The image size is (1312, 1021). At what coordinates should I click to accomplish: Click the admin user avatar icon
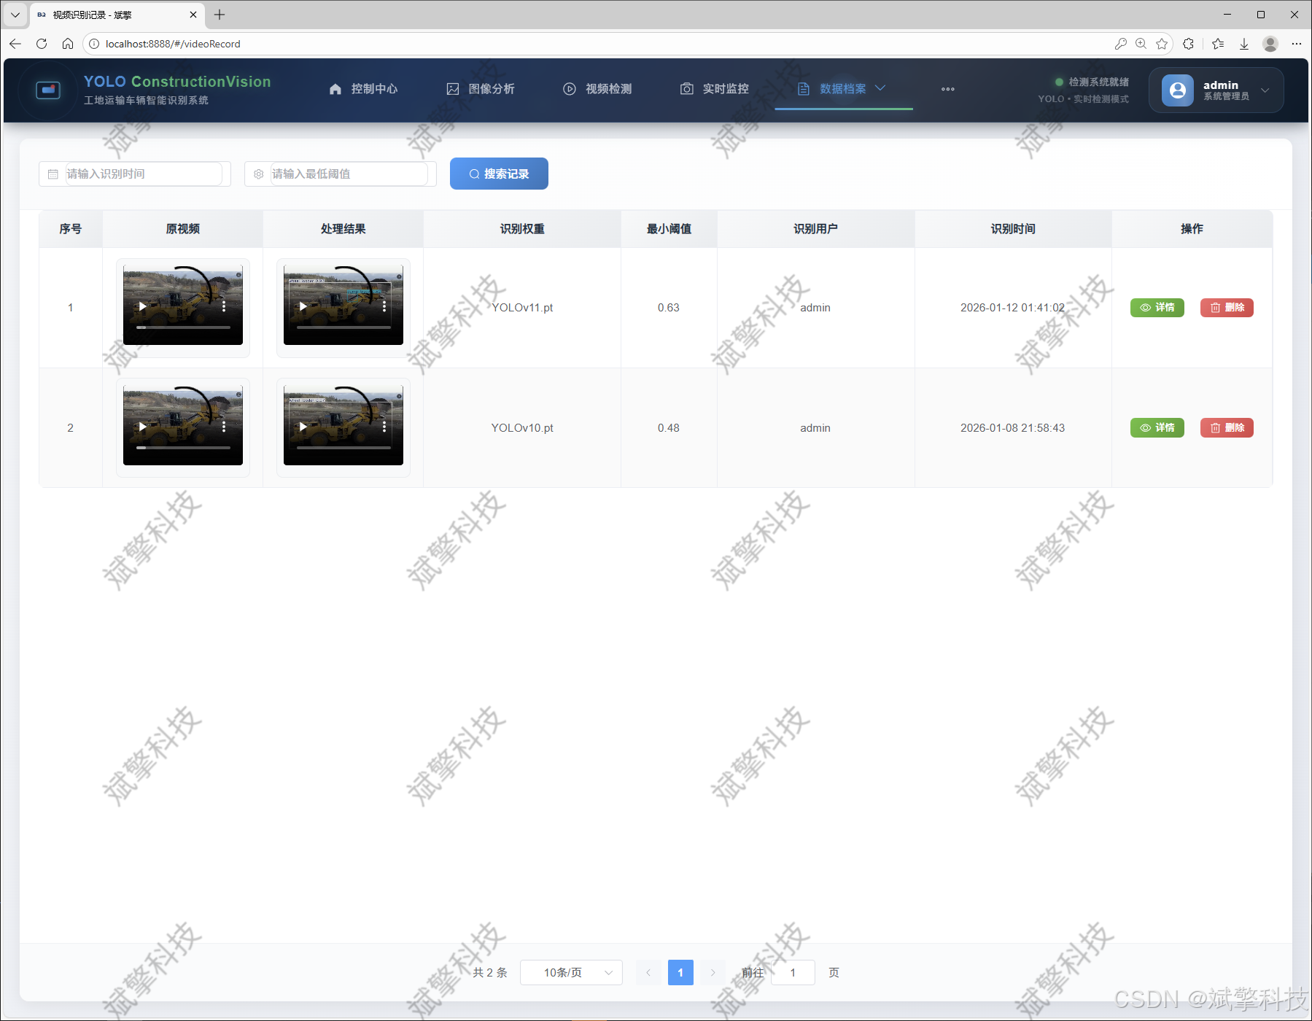coord(1178,90)
